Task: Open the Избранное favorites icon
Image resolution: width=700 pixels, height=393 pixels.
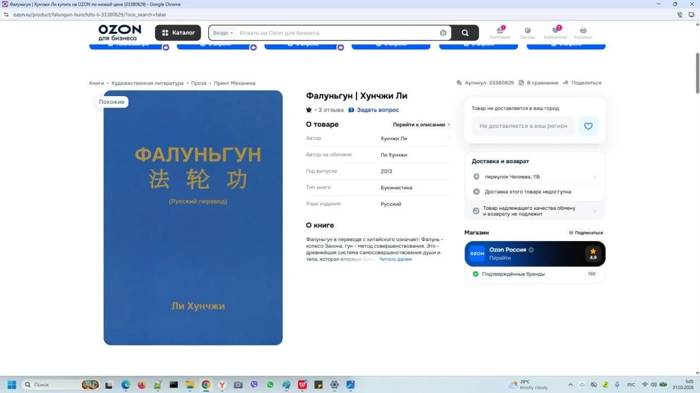Action: point(555,32)
